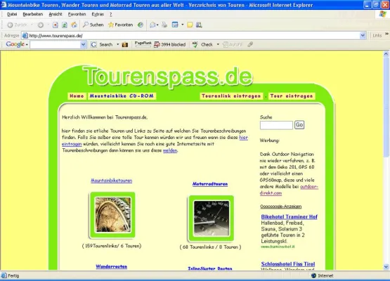Open the Mountainbiketouren link
The width and height of the screenshot is (390, 281).
tap(112, 181)
